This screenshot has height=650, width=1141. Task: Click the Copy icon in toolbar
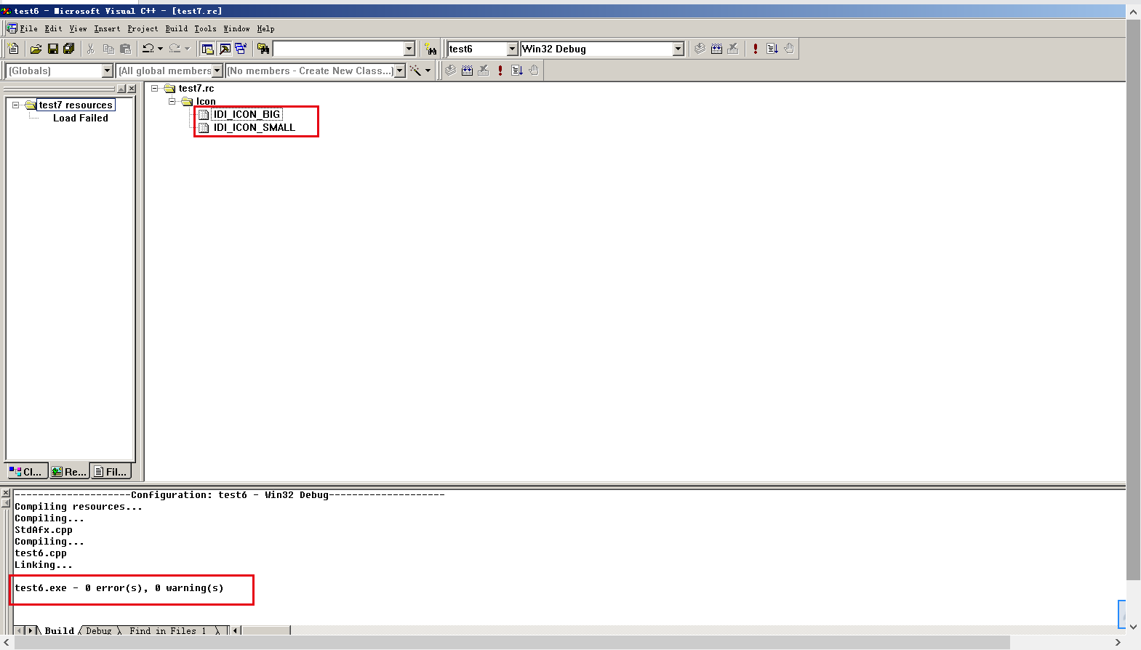[x=108, y=49]
